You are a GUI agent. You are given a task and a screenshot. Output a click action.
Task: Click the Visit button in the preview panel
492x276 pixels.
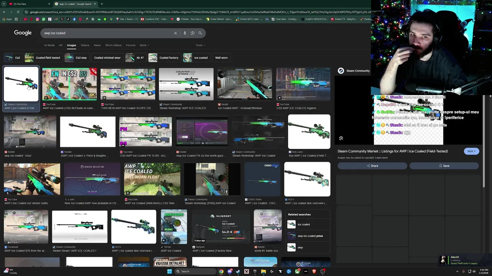point(472,151)
